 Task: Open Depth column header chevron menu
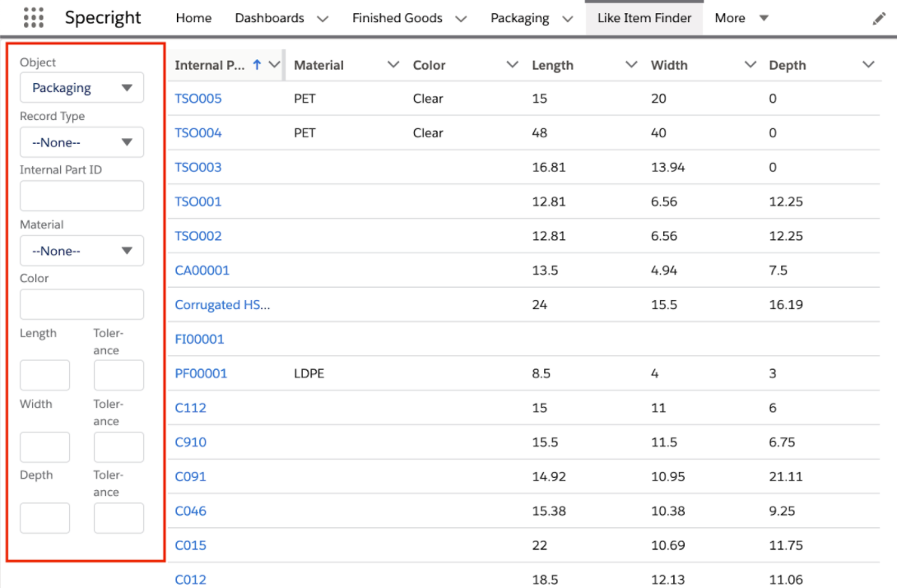(868, 65)
